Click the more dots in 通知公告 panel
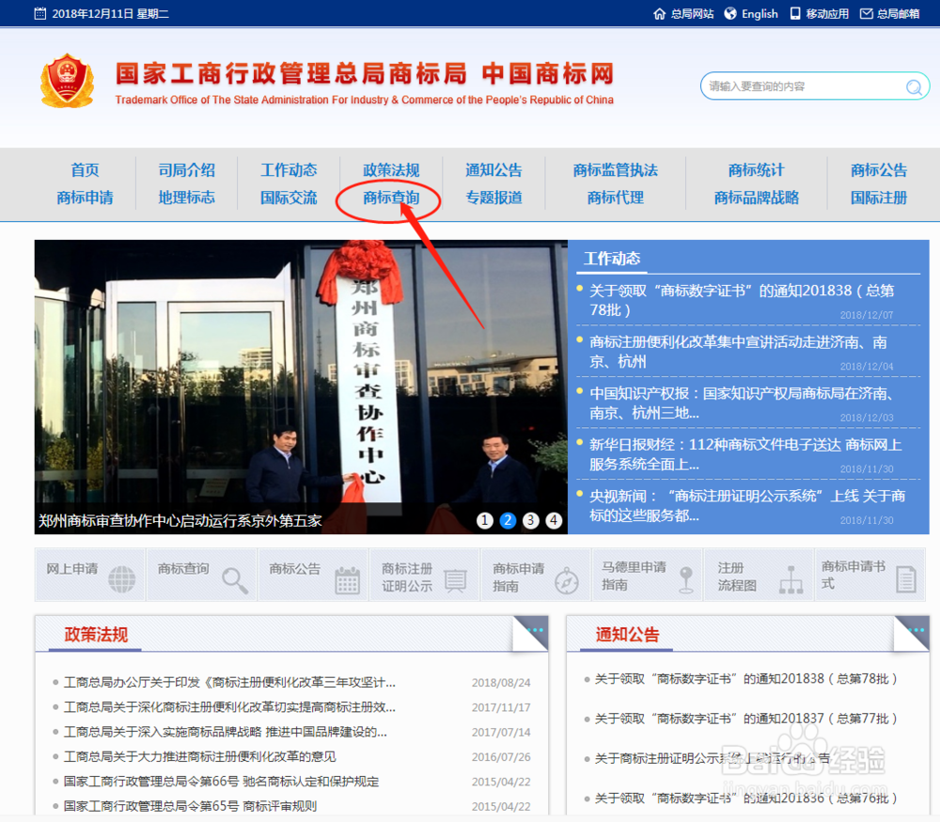Screen dimensions: 940x822 click(916, 630)
